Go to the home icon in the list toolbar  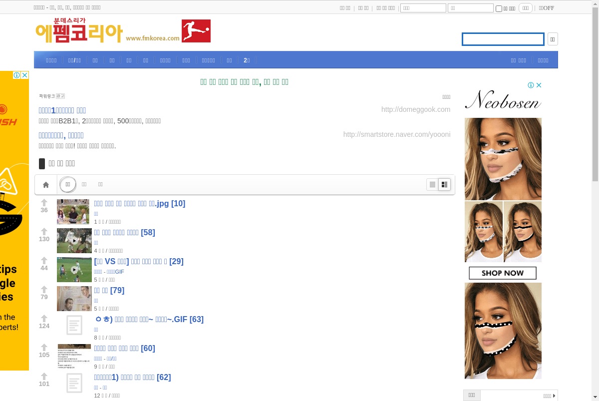pyautogui.click(x=46, y=185)
